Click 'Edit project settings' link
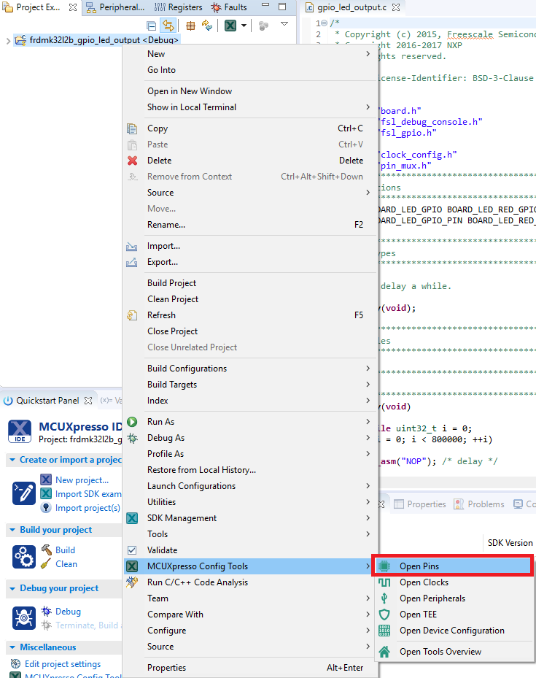The image size is (536, 678). (x=63, y=664)
